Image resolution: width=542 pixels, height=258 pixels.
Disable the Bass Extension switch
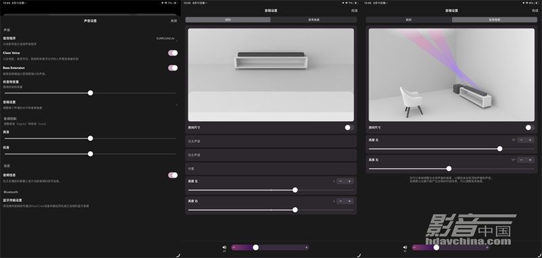tap(173, 68)
